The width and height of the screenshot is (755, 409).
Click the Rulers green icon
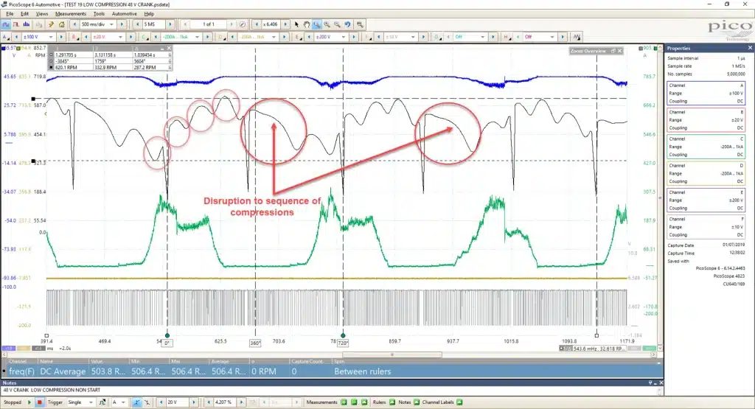pos(392,402)
